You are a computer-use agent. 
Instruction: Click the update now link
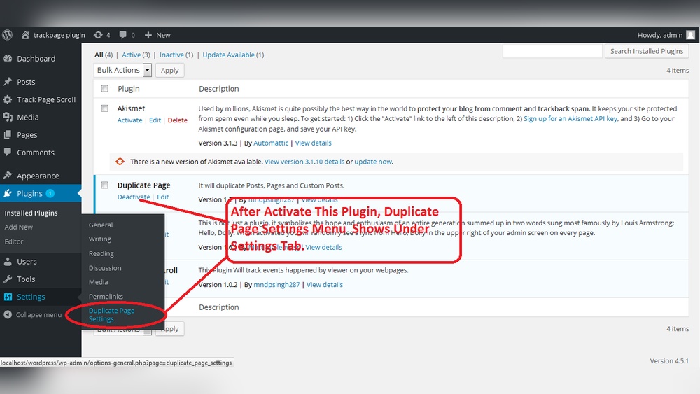coord(373,162)
